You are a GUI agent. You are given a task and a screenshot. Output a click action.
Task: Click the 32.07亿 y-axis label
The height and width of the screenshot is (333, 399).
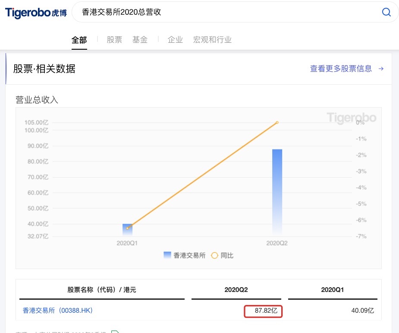tap(38, 236)
